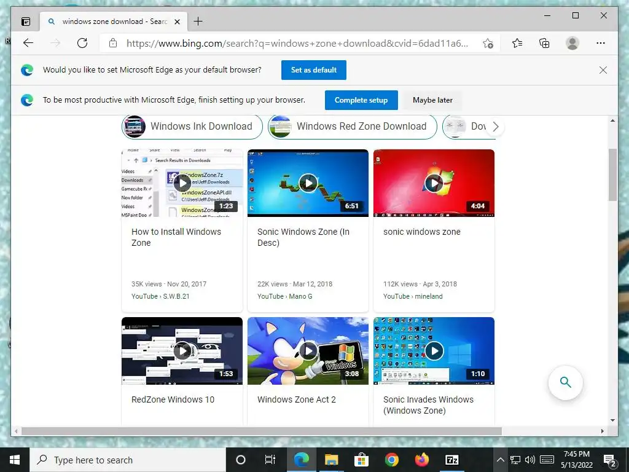Select Windows Ink Download suggestion chip
The image size is (629, 472).
(x=192, y=127)
